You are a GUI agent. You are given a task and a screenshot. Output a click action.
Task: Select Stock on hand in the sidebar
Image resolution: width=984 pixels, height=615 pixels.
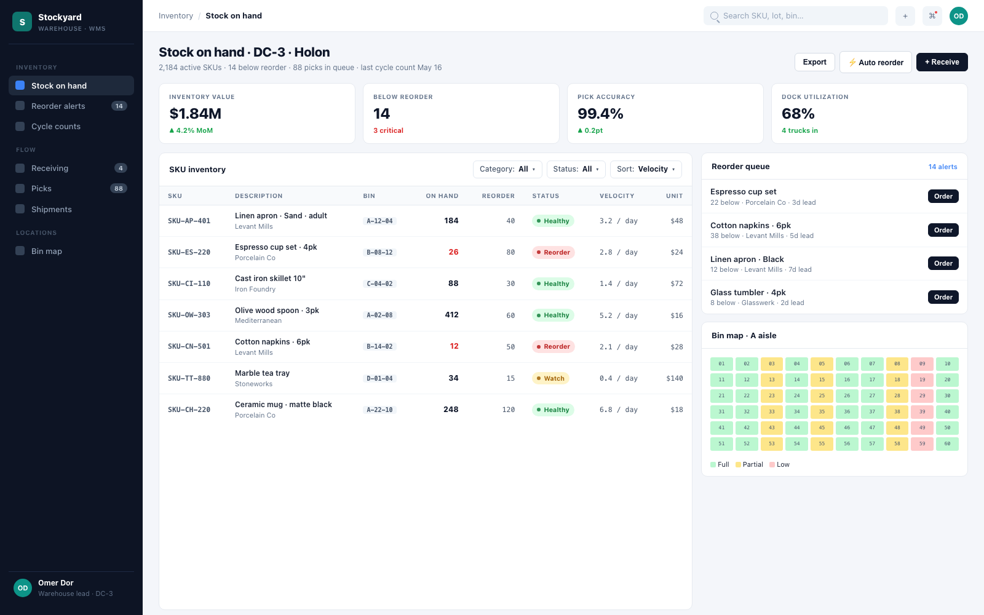click(x=71, y=85)
